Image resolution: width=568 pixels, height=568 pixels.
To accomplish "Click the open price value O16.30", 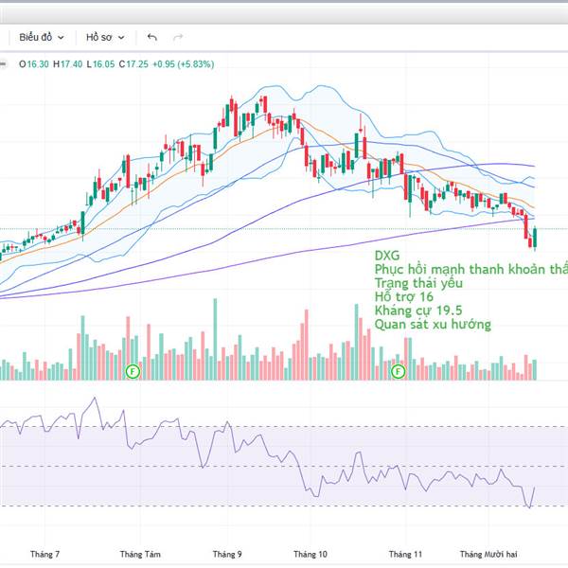I will tap(34, 64).
